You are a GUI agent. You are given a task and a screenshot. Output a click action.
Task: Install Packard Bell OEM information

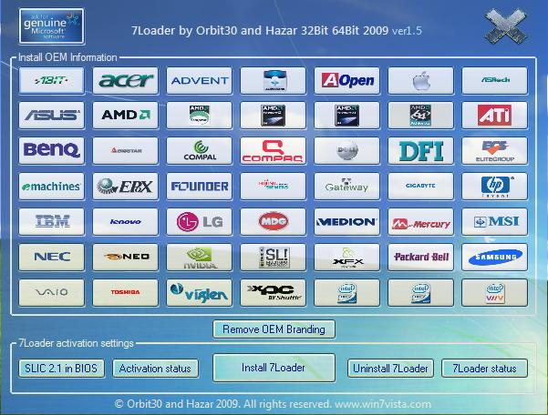420,258
